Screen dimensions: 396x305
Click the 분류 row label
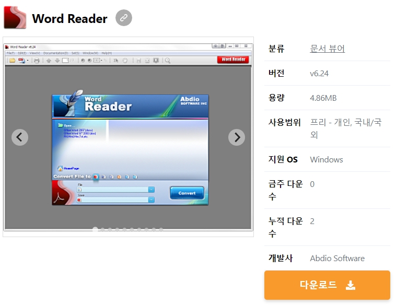tap(276, 49)
